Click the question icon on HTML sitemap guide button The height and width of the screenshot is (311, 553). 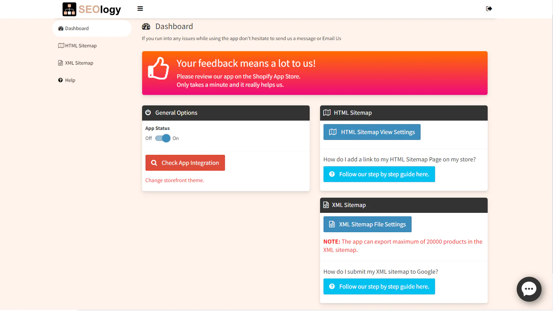click(x=332, y=174)
